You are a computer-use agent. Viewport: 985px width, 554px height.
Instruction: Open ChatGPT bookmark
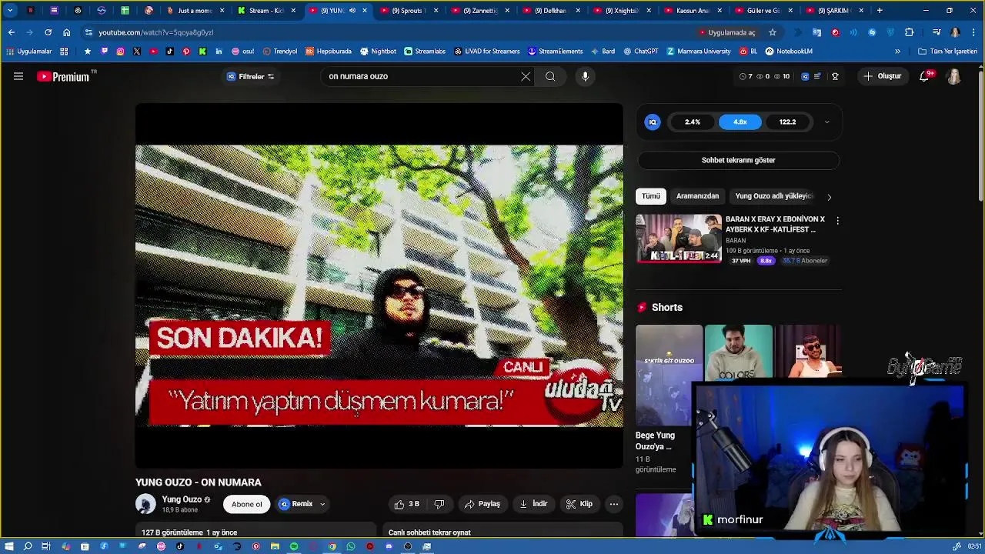(x=640, y=52)
